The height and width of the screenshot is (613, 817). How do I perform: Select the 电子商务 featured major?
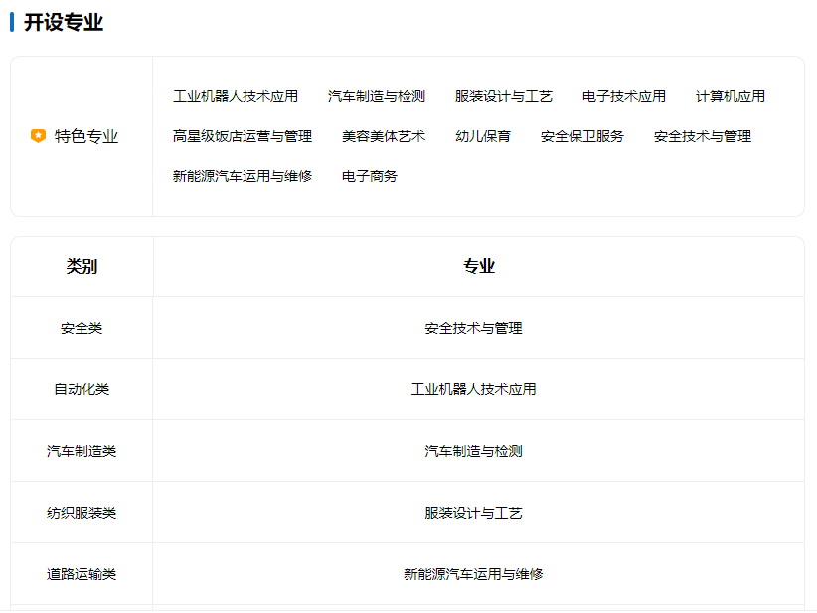[x=370, y=176]
